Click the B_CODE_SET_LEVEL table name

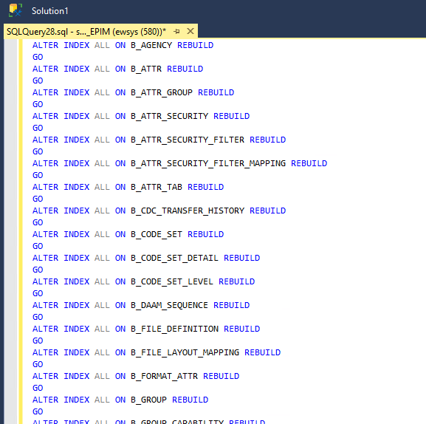[x=172, y=281]
